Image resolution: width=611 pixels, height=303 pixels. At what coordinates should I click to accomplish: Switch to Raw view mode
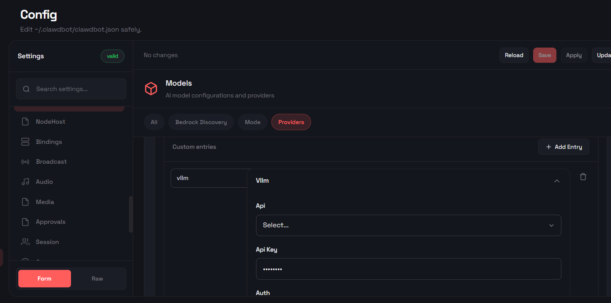(97, 279)
